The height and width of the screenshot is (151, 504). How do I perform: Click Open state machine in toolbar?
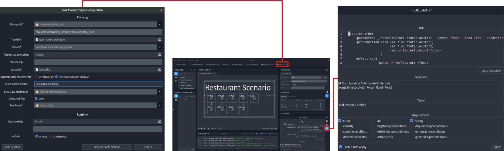[x=196, y=64]
